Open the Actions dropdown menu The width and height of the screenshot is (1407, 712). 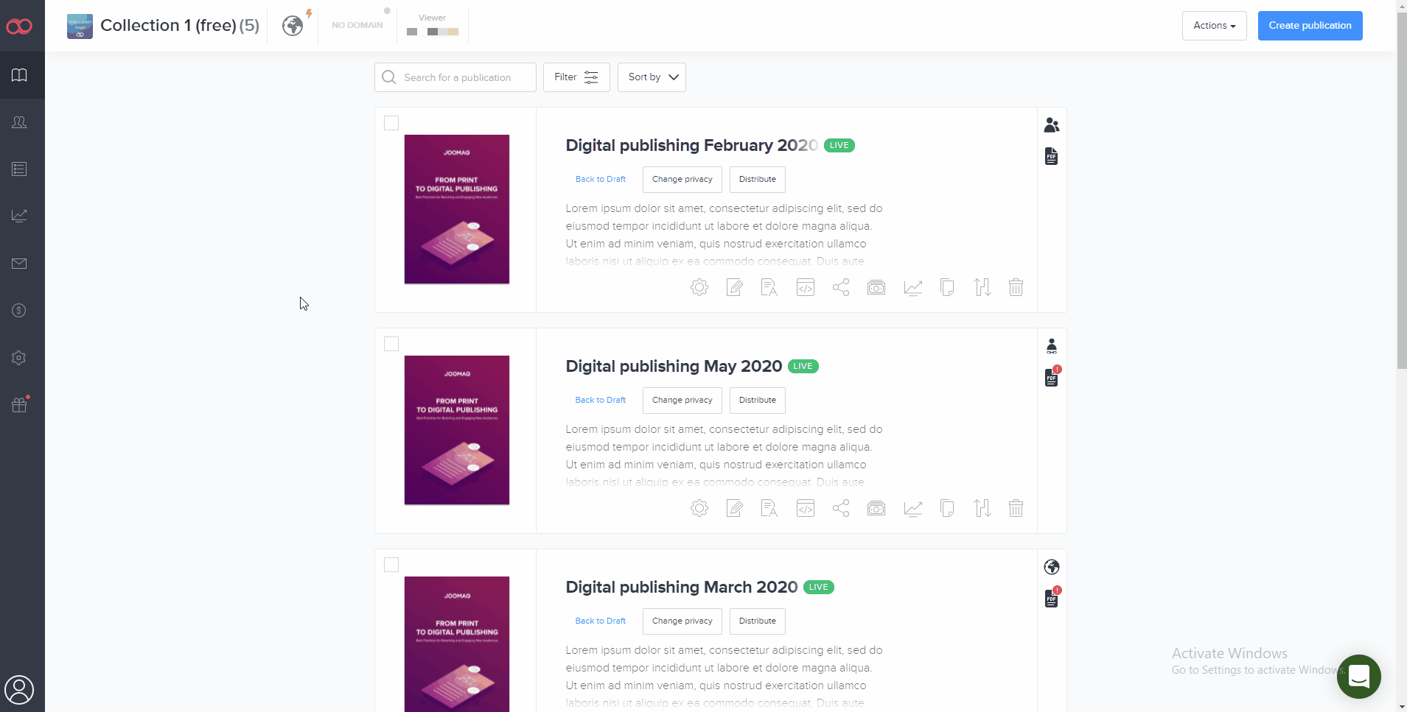[x=1214, y=26]
